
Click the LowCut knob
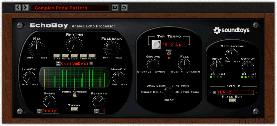click(29, 78)
